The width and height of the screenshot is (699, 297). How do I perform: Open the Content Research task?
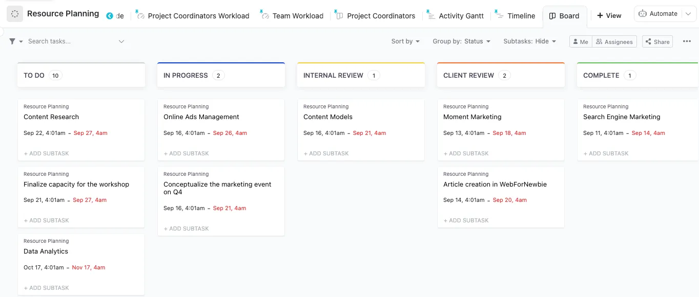[51, 117]
